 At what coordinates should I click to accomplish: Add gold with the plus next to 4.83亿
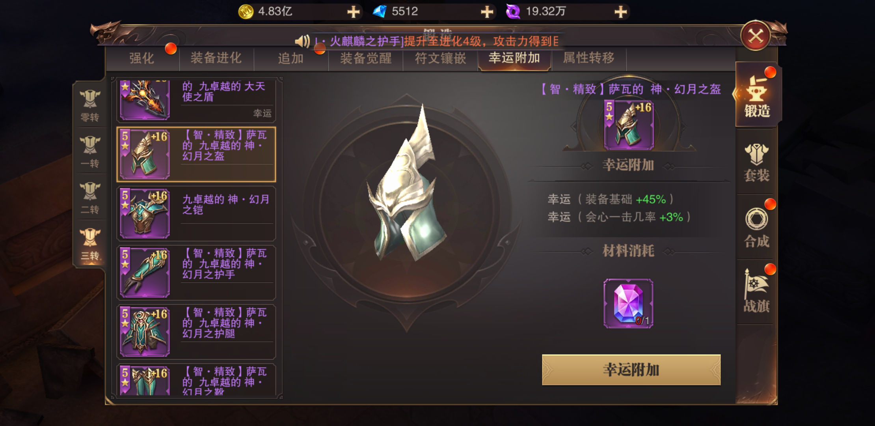pos(353,12)
